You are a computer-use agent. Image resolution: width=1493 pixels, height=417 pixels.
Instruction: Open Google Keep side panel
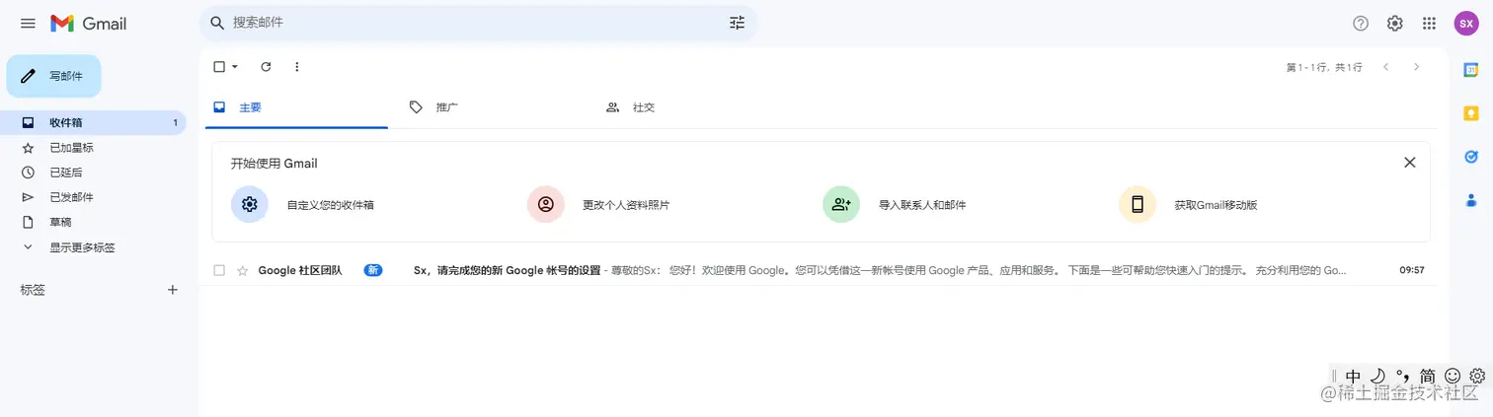[1471, 113]
